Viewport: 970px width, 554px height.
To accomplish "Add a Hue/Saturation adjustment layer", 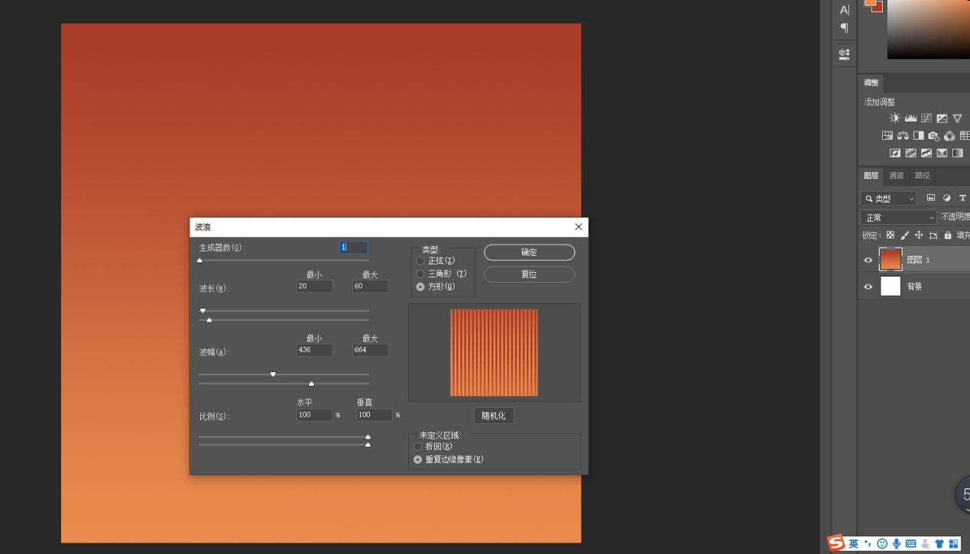I will pyautogui.click(x=887, y=136).
